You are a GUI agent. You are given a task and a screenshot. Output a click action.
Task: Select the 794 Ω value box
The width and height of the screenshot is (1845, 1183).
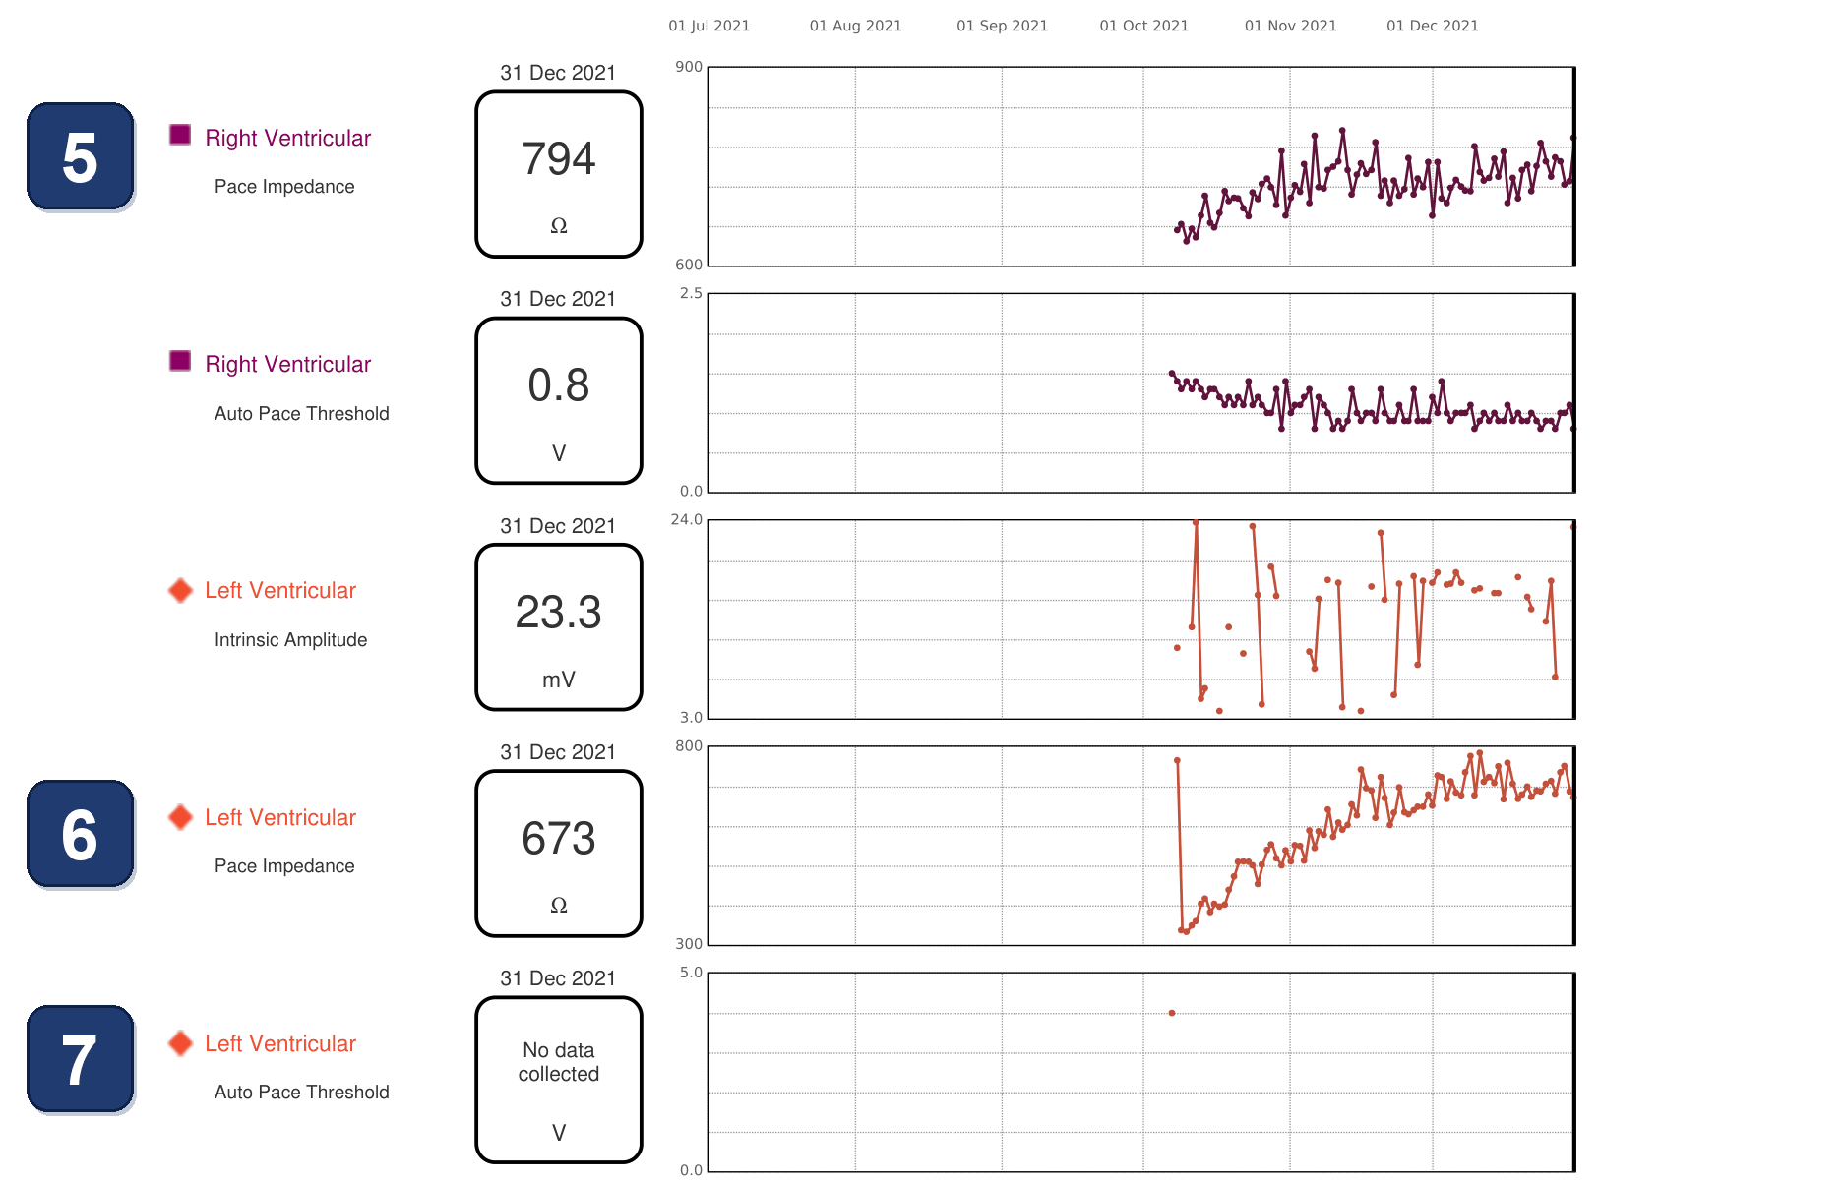559,175
